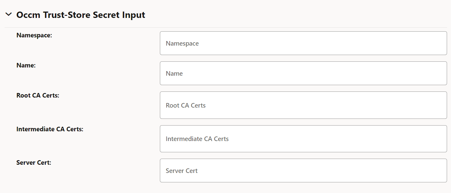Image resolution: width=451 pixels, height=193 pixels.
Task: Click inside the Namespace input field
Action: (x=303, y=43)
